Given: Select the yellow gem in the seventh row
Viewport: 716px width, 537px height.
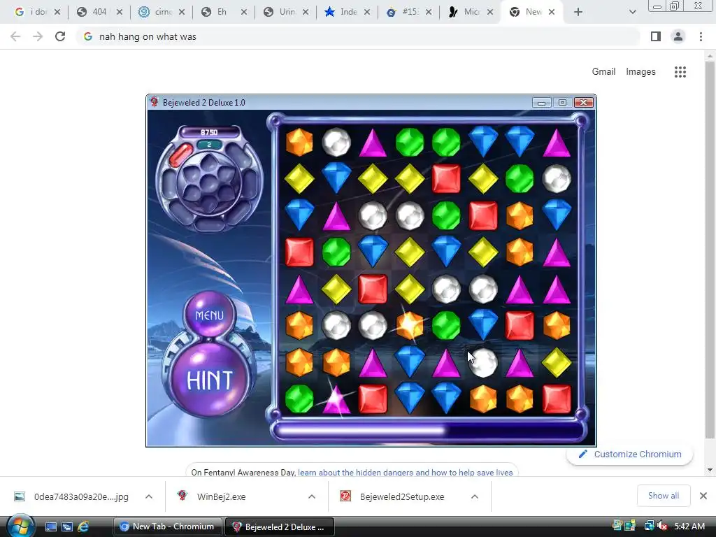Looking at the screenshot, I should click(x=557, y=362).
